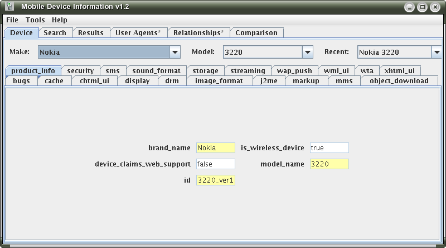Image resolution: width=446 pixels, height=248 pixels.
Task: Open the File menu
Action: (x=12, y=20)
